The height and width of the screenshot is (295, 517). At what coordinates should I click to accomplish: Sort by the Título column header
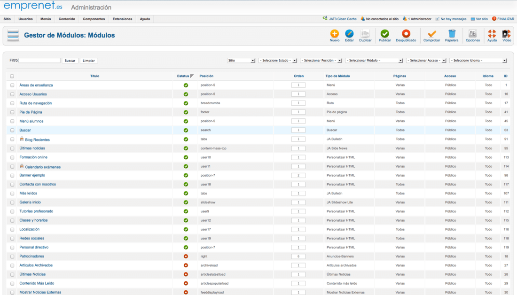click(x=94, y=76)
